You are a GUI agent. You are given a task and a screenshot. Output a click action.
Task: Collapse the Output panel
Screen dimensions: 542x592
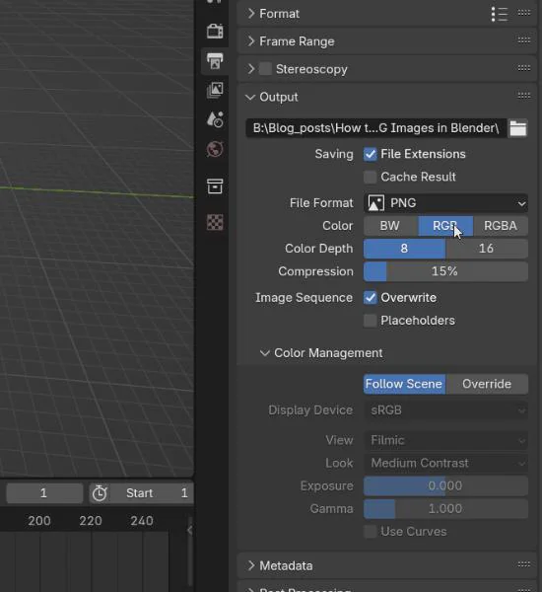point(249,97)
